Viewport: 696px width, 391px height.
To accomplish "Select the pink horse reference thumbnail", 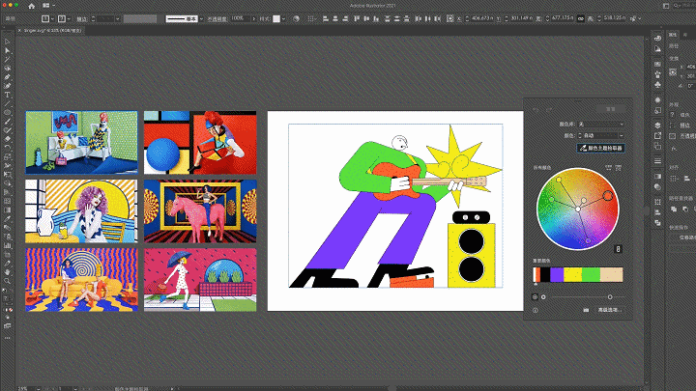I will click(200, 210).
